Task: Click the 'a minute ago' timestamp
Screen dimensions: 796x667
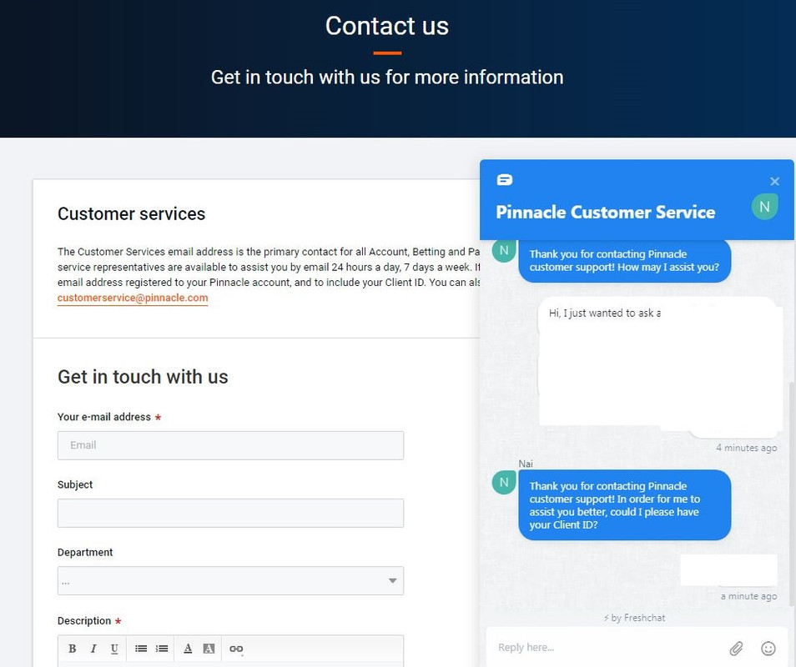Action: [x=748, y=596]
